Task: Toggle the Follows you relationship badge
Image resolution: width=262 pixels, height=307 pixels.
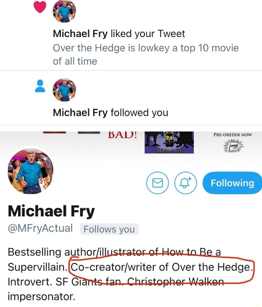Action: tap(109, 229)
